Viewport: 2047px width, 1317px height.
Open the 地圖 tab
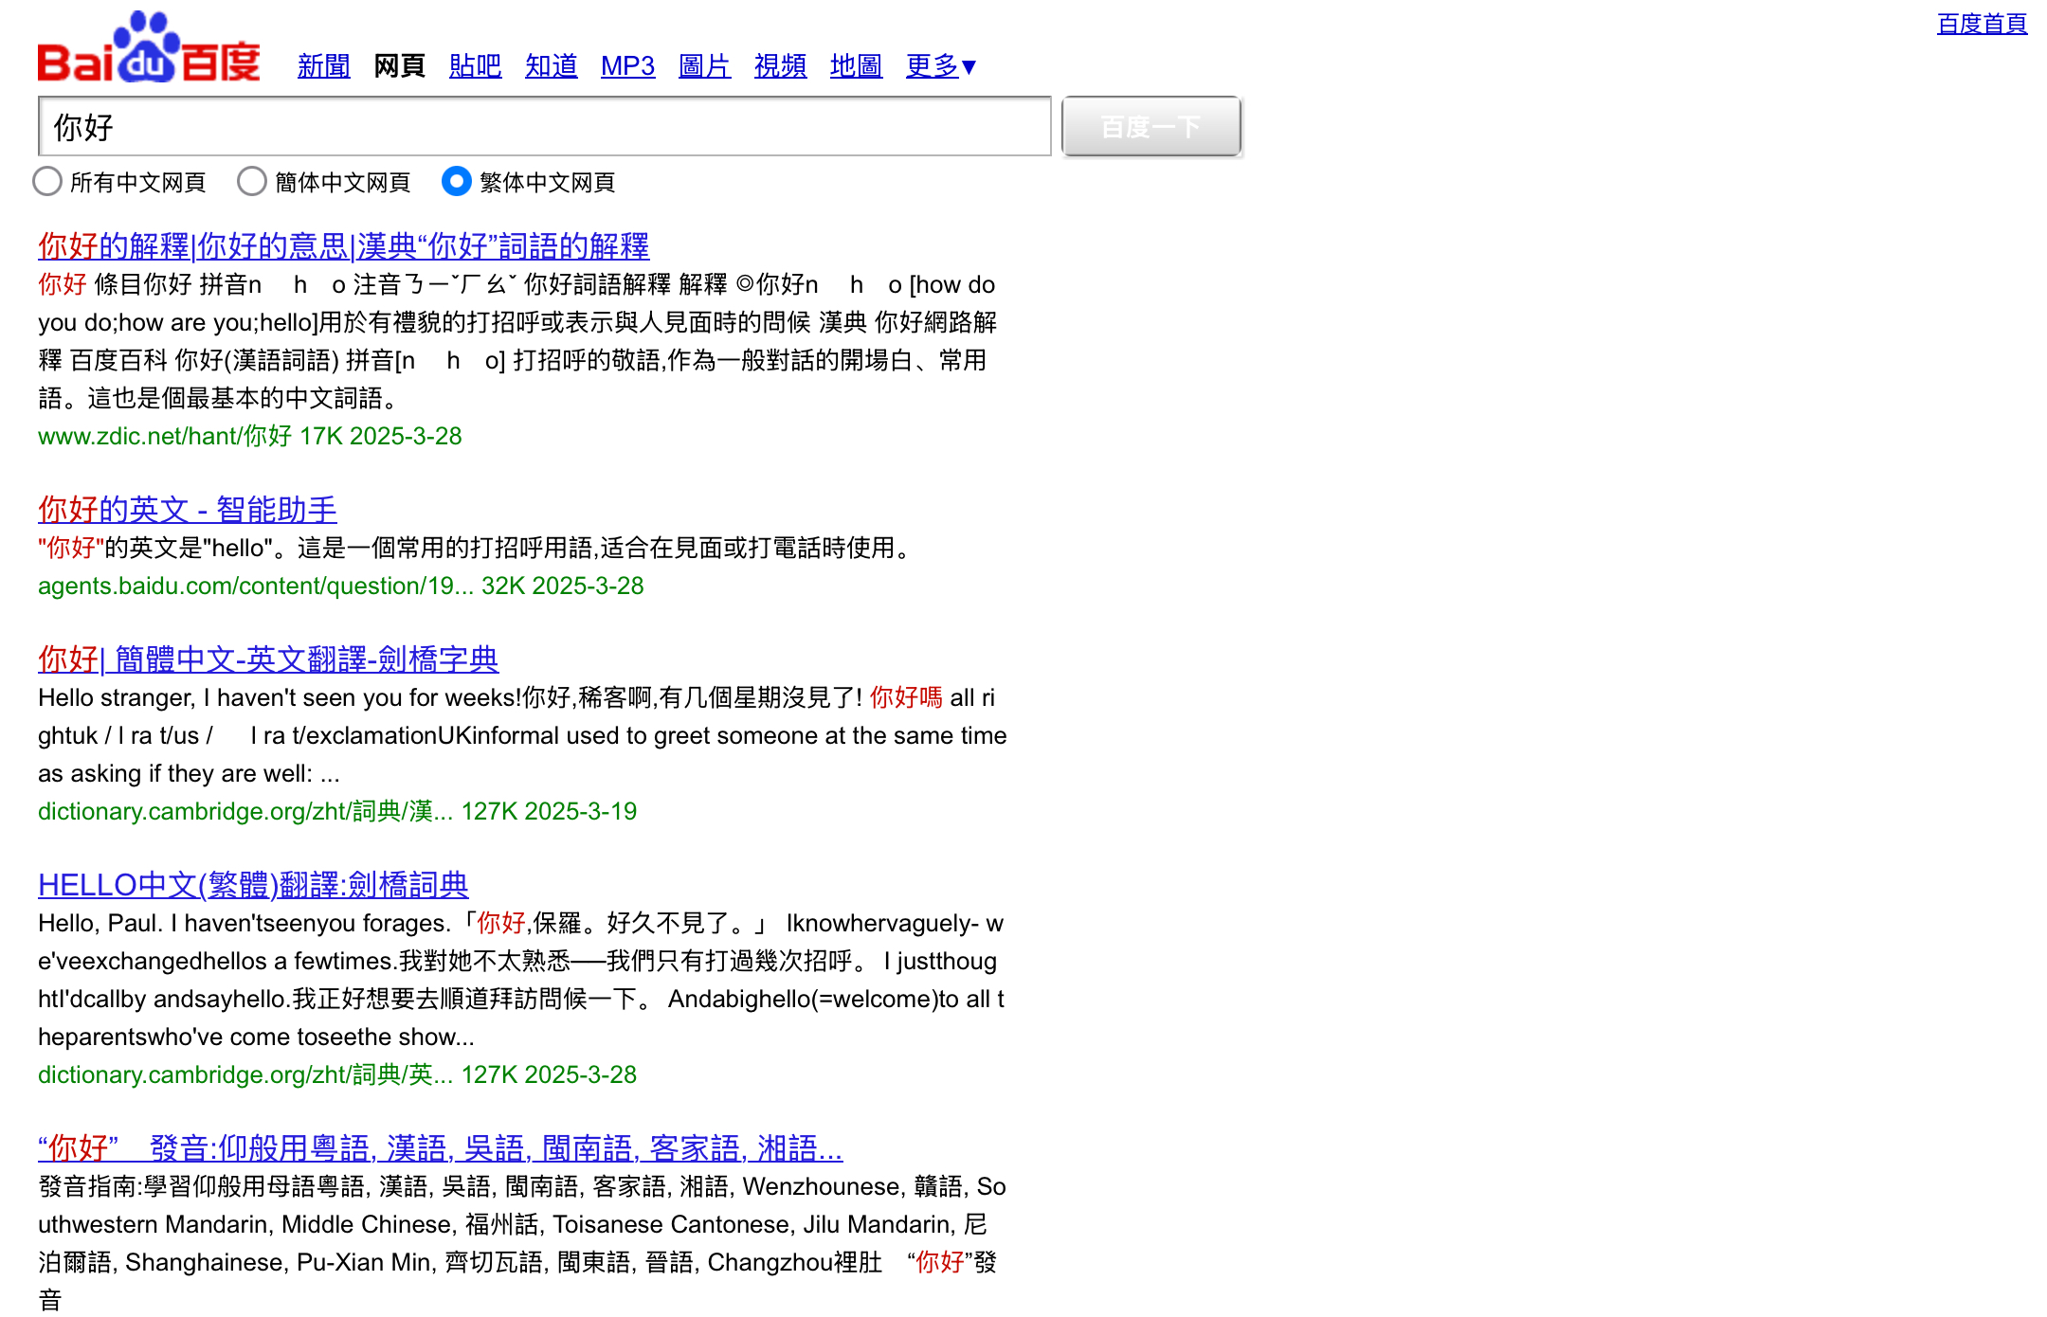coord(856,66)
